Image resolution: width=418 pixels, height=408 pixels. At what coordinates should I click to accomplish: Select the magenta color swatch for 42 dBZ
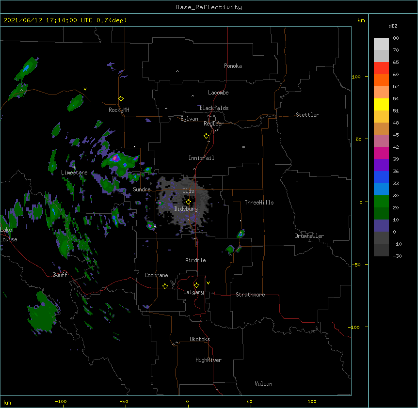(381, 153)
